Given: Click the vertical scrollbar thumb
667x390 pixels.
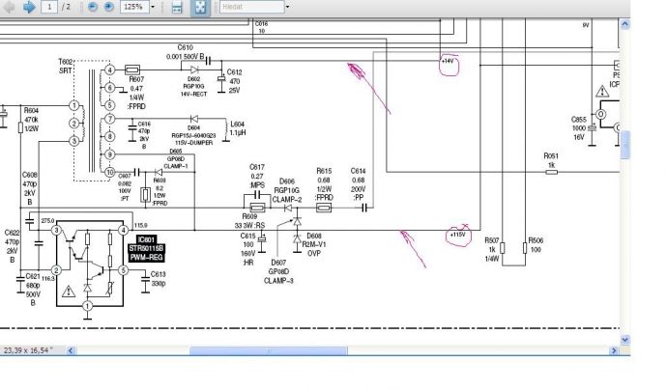Looking at the screenshot, I should pyautogui.click(x=624, y=145).
